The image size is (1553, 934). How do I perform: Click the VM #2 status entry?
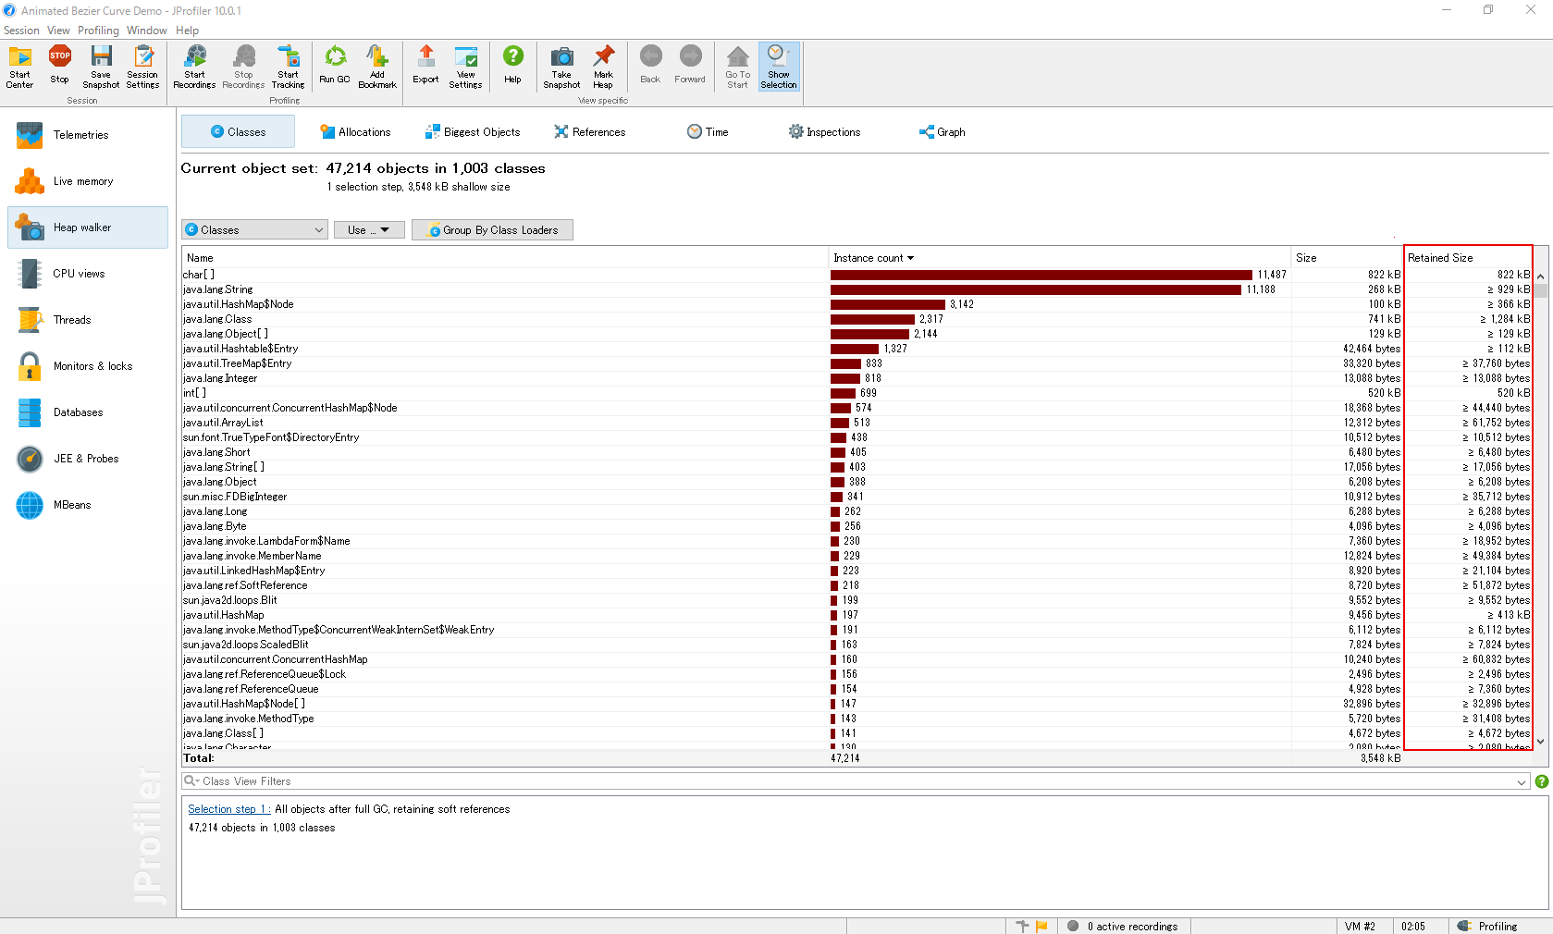pyautogui.click(x=1360, y=926)
